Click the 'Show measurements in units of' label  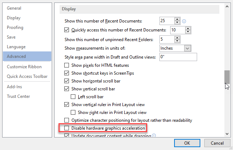click(x=95, y=48)
